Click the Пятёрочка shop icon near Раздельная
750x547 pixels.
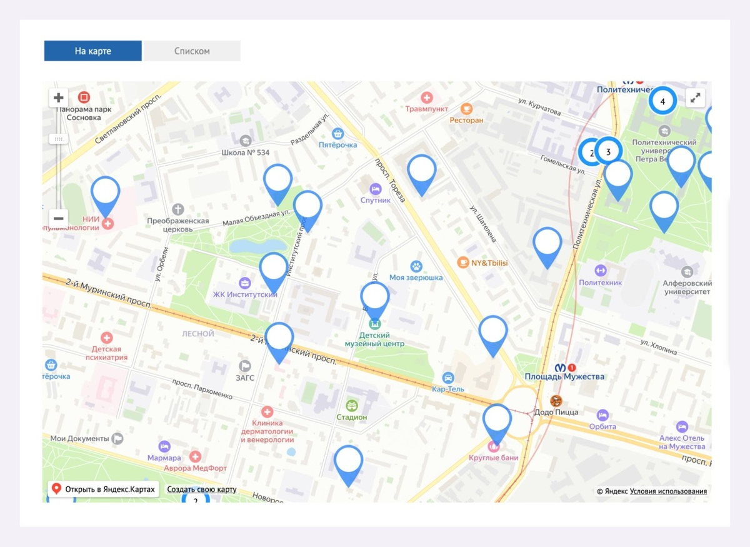coord(338,133)
